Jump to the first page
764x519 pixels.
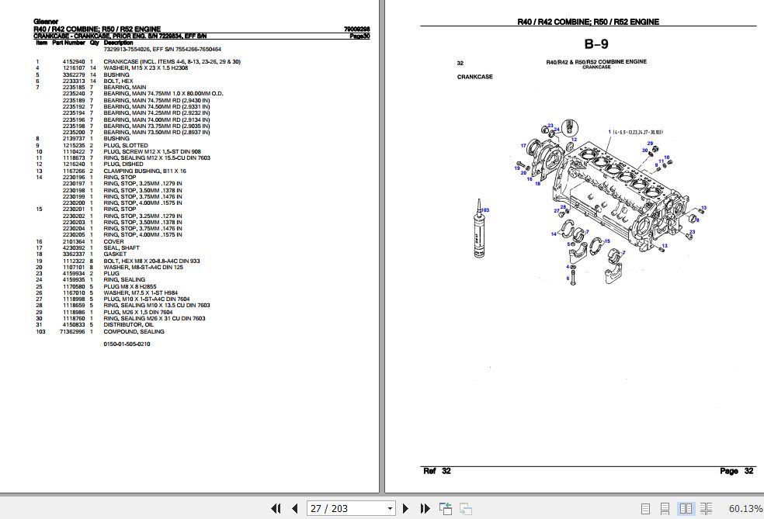point(276,508)
